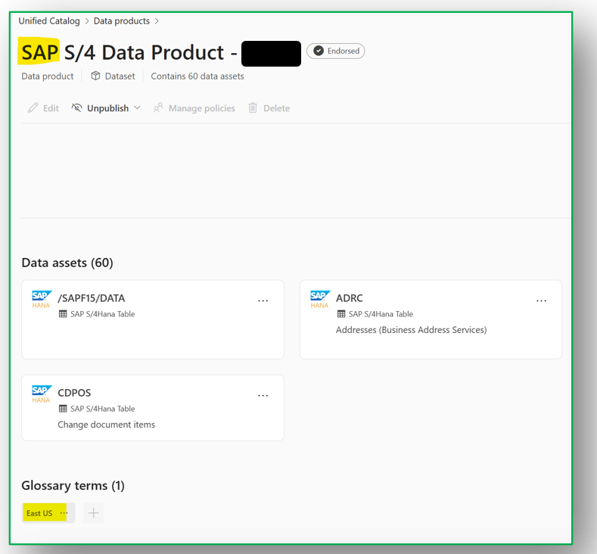Viewport: 597px width, 554px height.
Task: Click the SAP HANA icon on /SAPF15/DATA card
Action: click(42, 299)
